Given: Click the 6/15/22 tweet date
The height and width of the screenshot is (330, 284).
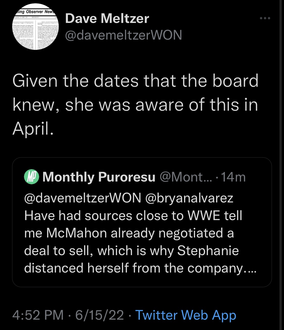Looking at the screenshot, I should (99, 315).
